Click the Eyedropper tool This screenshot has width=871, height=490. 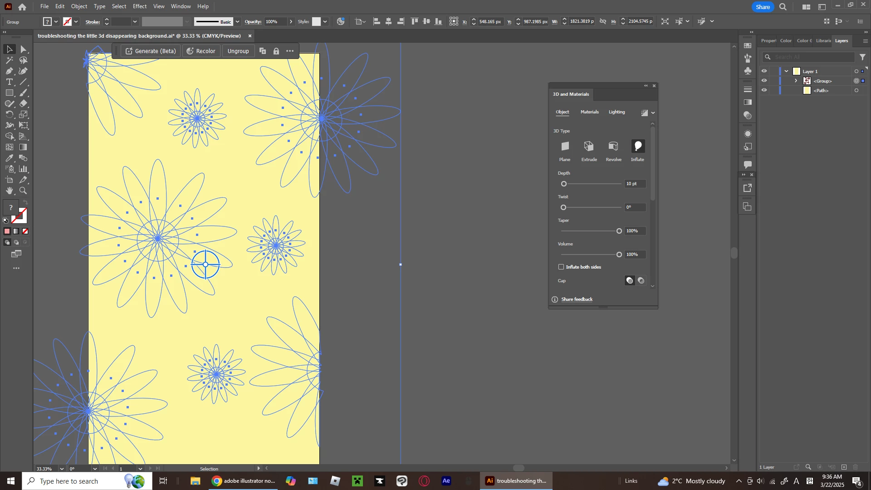tap(10, 158)
